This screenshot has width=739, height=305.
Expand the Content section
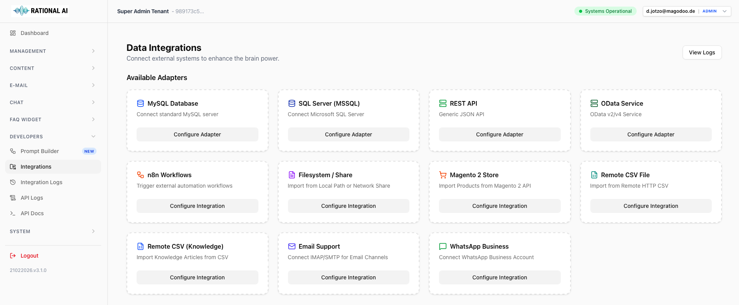pyautogui.click(x=53, y=68)
